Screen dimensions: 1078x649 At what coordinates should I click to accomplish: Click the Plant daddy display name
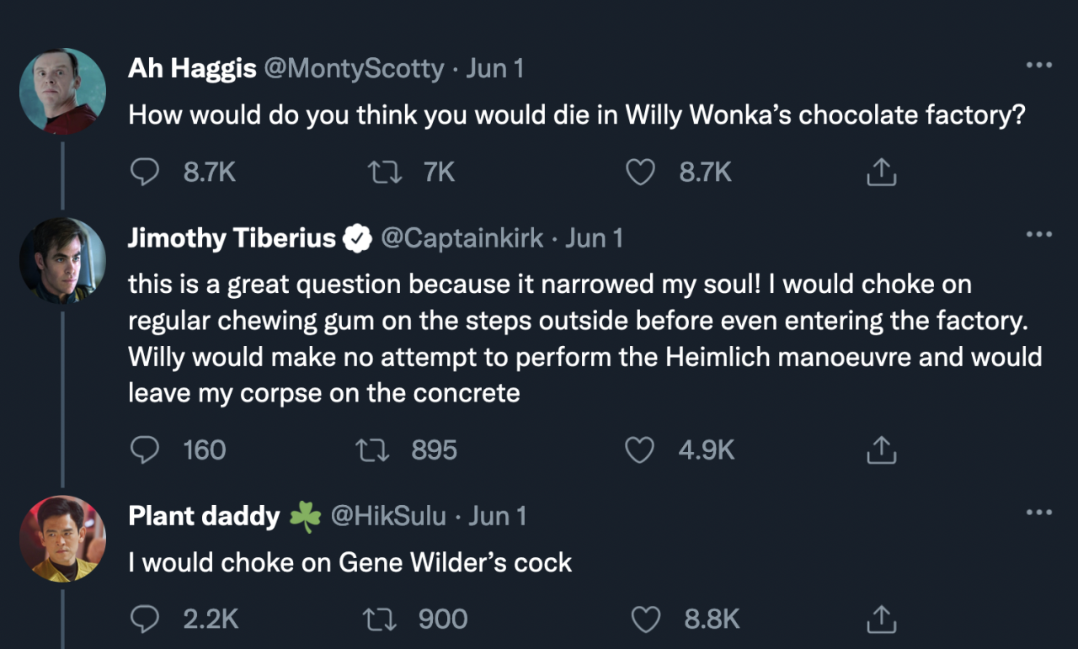point(204,516)
